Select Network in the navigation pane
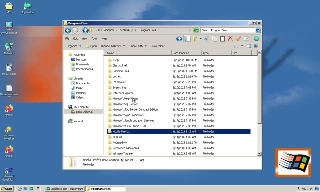 pyautogui.click(x=78, y=121)
